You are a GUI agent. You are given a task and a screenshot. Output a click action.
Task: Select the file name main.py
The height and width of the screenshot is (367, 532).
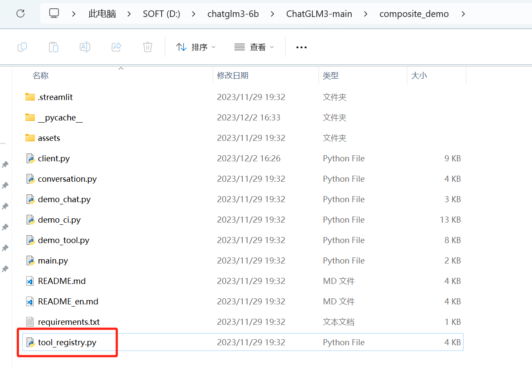pos(53,260)
